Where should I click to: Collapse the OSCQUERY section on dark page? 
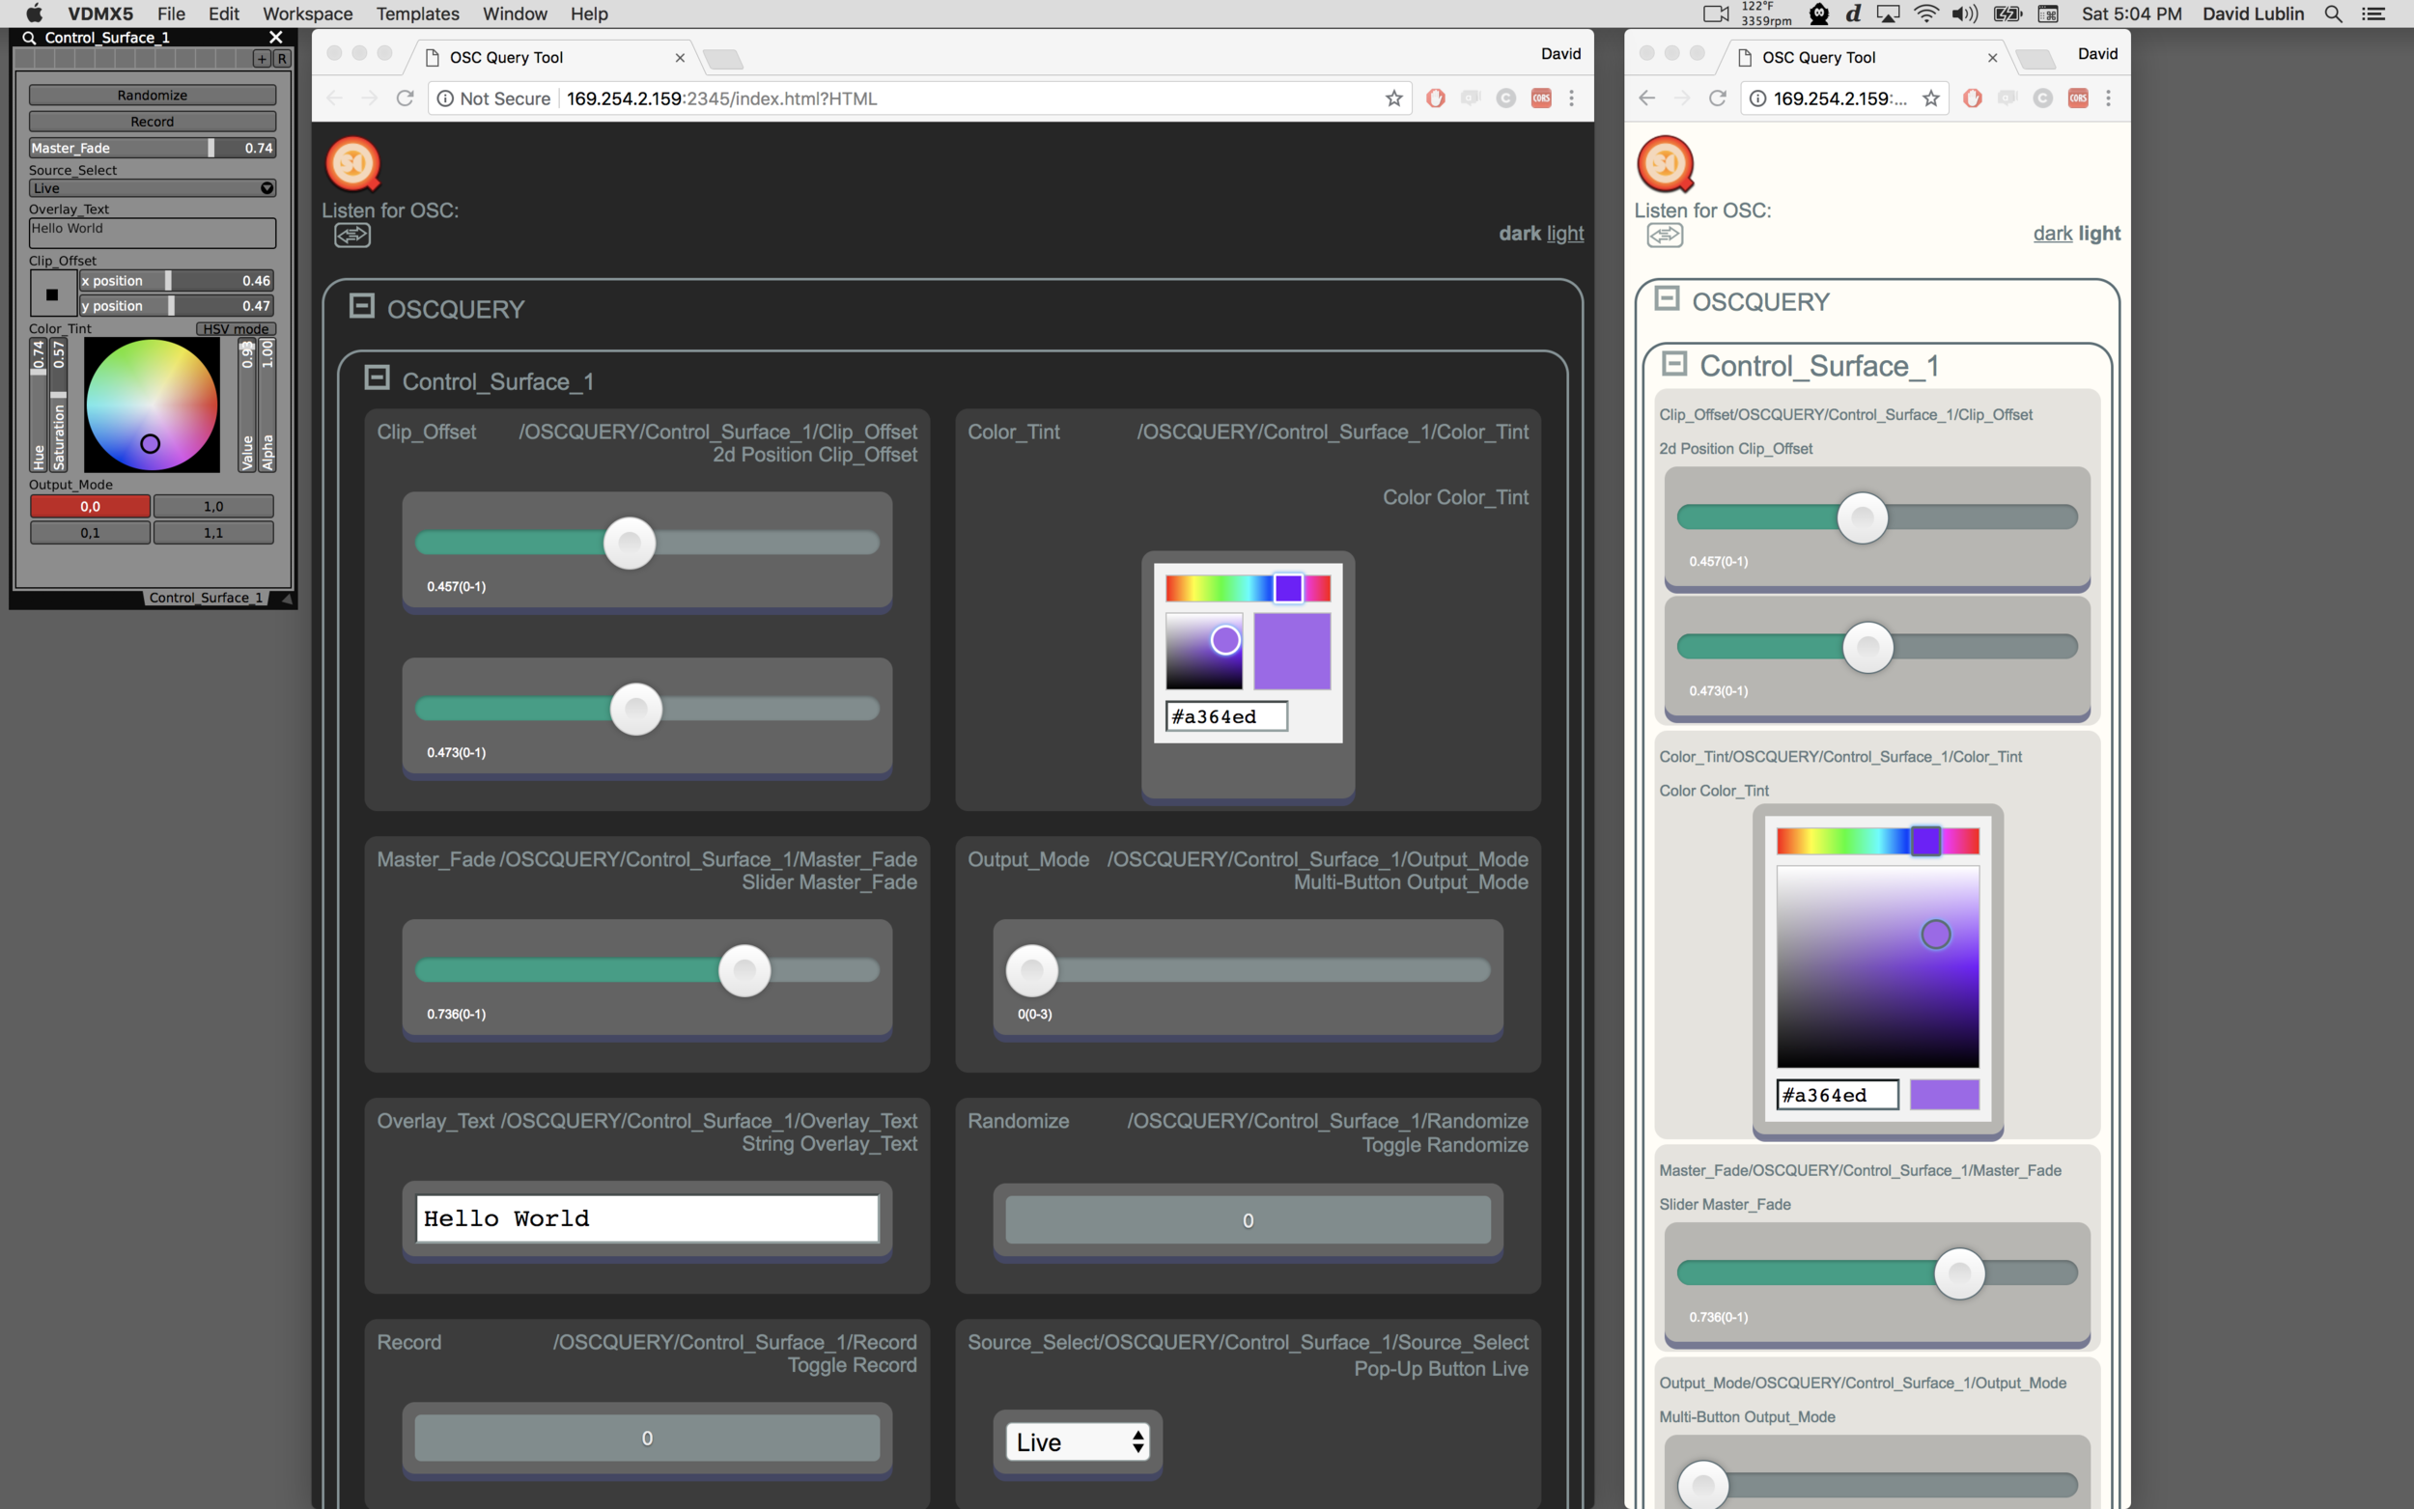tap(361, 305)
